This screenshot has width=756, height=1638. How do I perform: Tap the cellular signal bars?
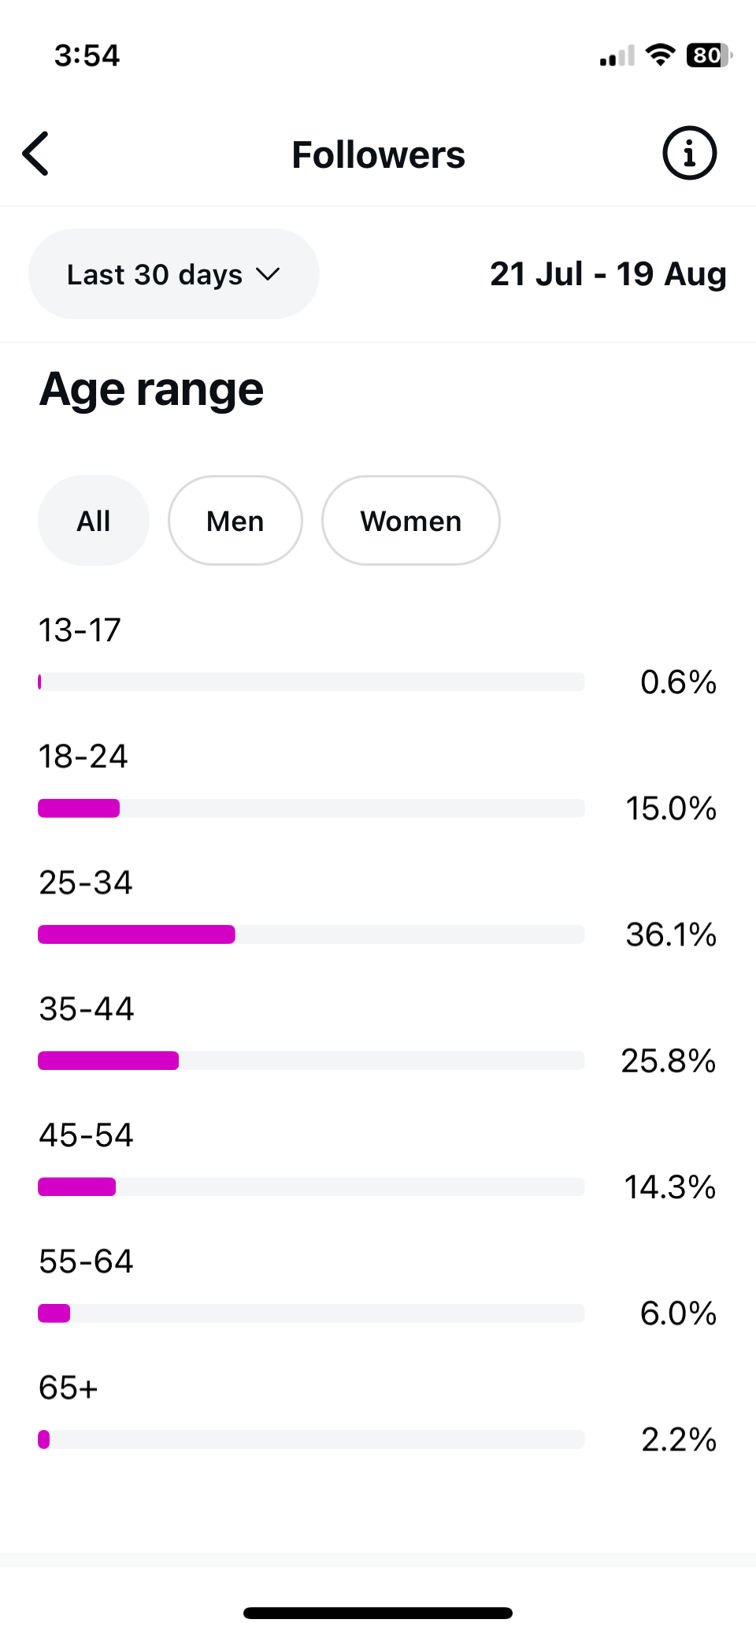click(x=617, y=57)
